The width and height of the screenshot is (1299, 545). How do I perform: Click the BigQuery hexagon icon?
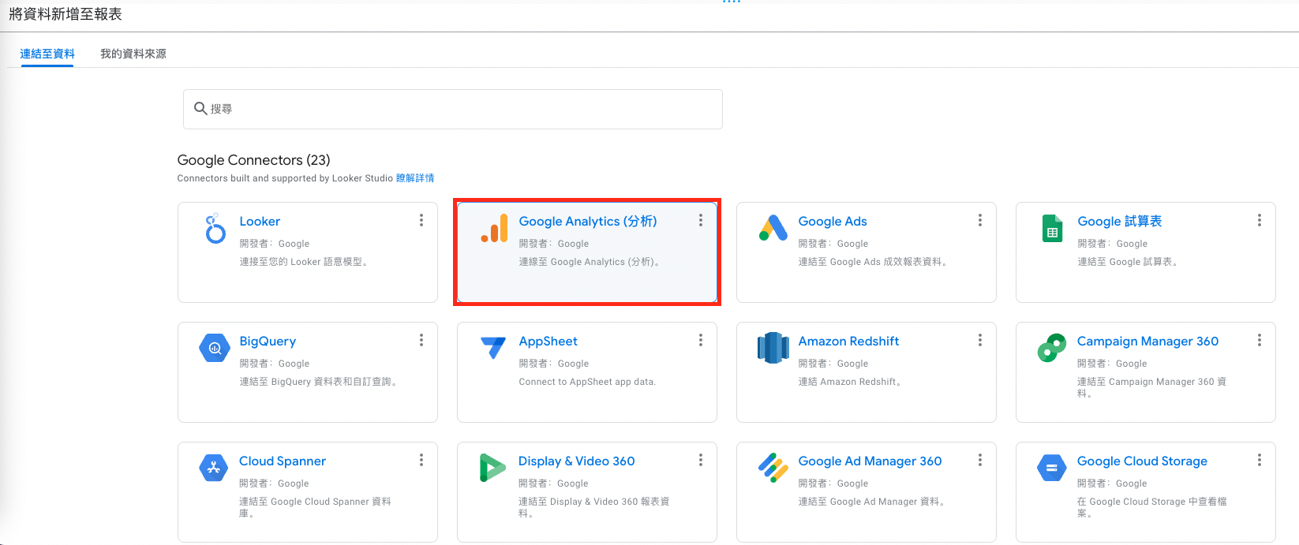point(214,348)
